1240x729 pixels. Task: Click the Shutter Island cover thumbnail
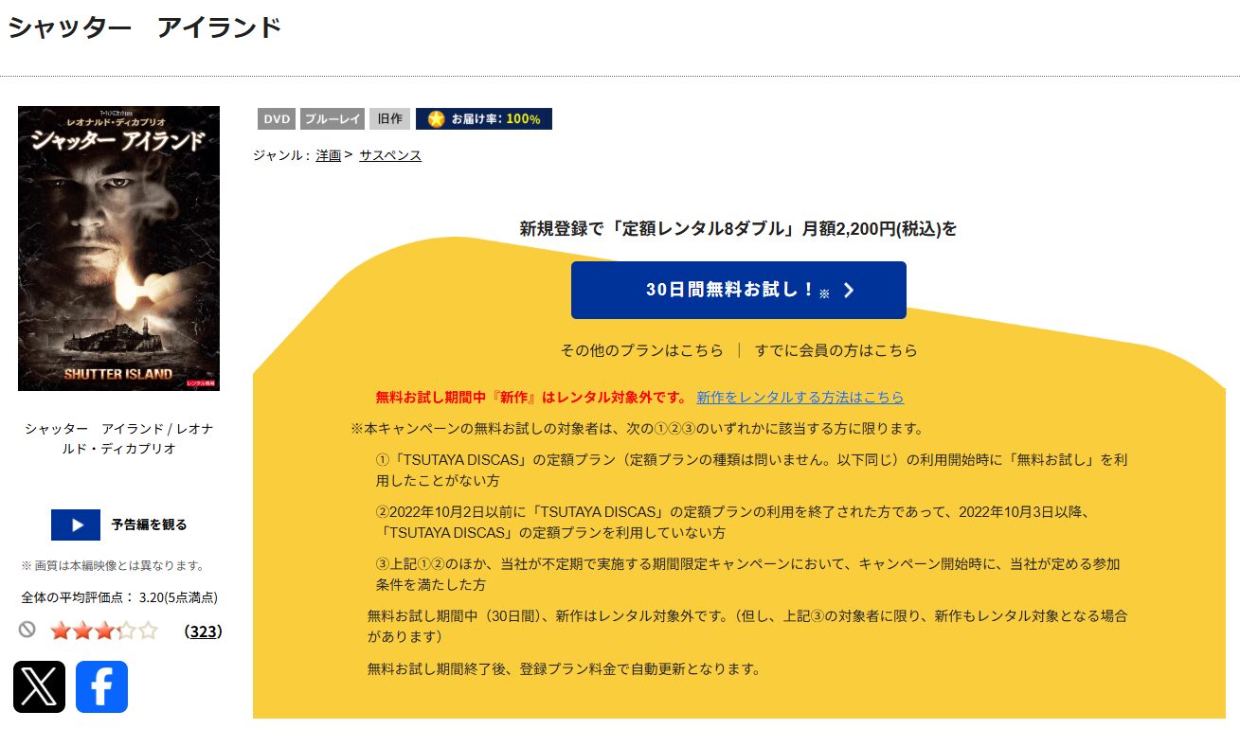[118, 248]
